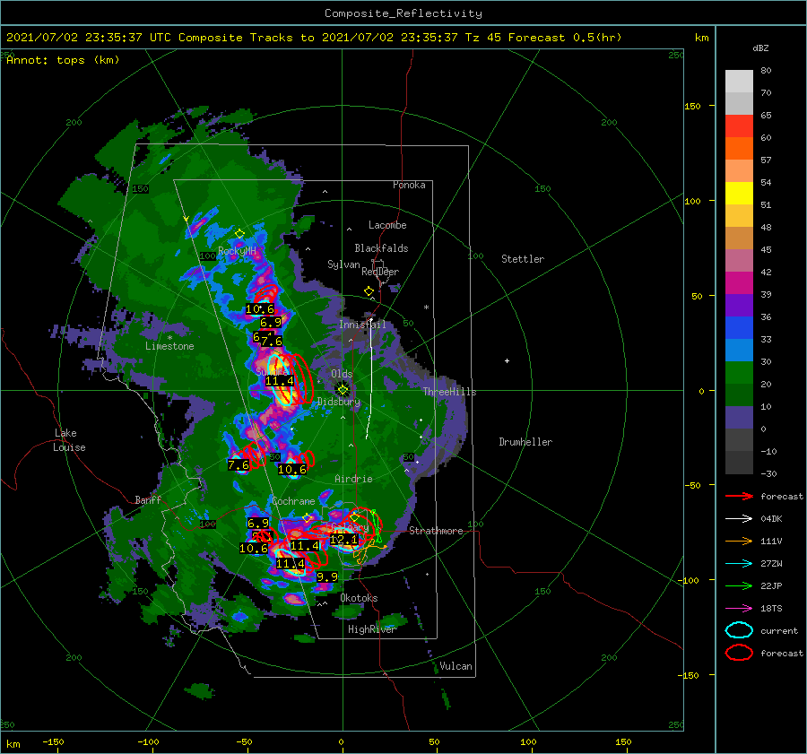Click the 04DK track name in legend
807x754 pixels.
click(771, 519)
